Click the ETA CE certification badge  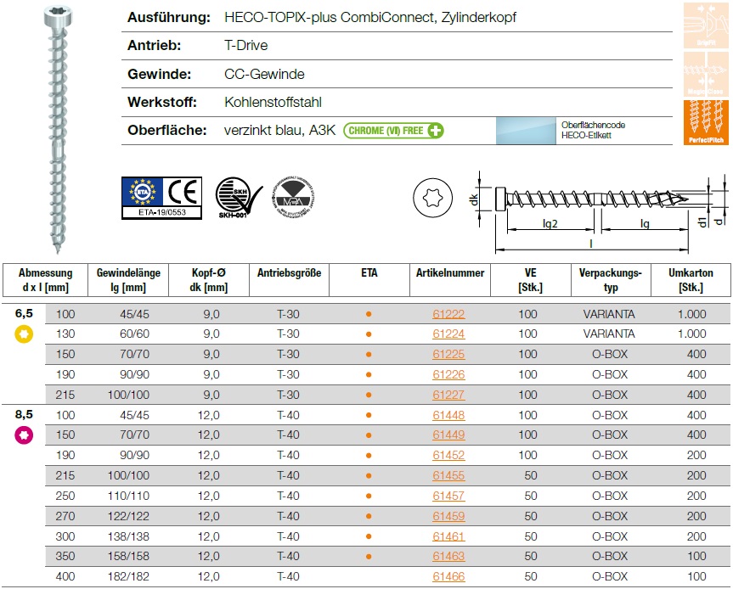[161, 198]
